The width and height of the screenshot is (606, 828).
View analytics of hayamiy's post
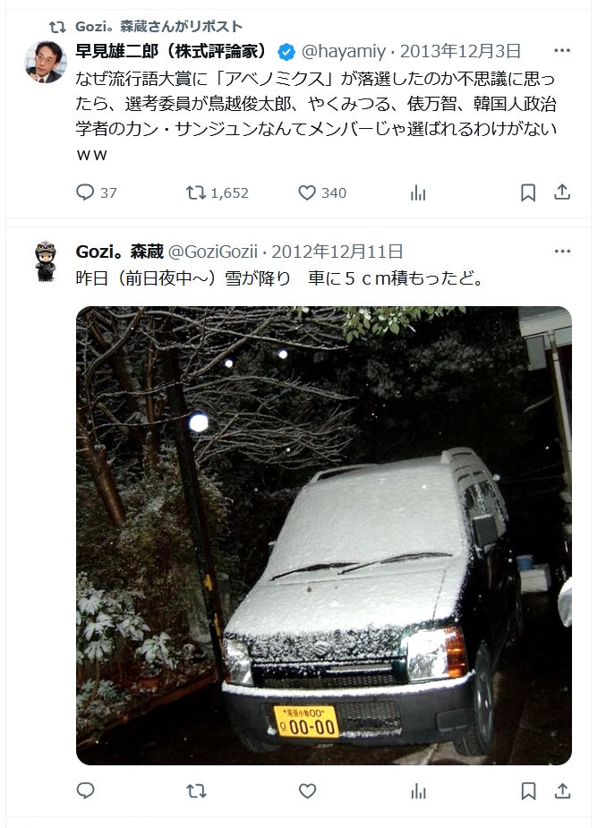[417, 192]
